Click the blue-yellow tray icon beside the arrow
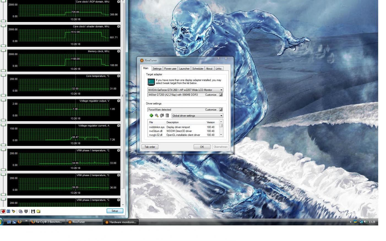 pos(355,222)
